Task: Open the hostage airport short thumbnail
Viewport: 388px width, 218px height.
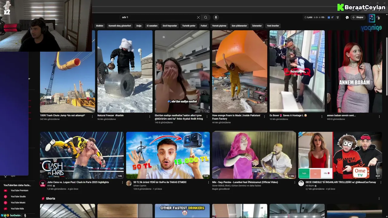Action: 297,71
